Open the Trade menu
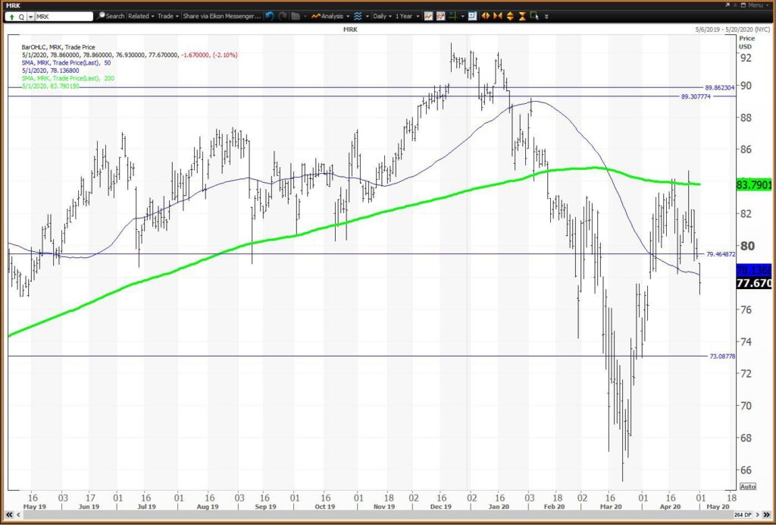The height and width of the screenshot is (525, 776). 168,17
